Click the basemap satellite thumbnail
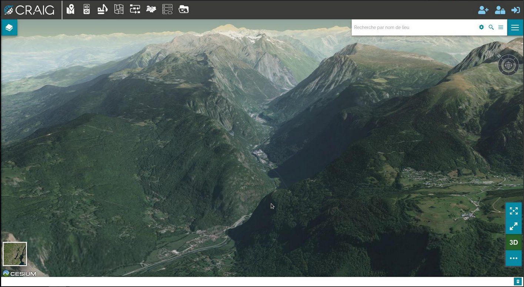Screen dimensions: 524x287 (x=15, y=254)
